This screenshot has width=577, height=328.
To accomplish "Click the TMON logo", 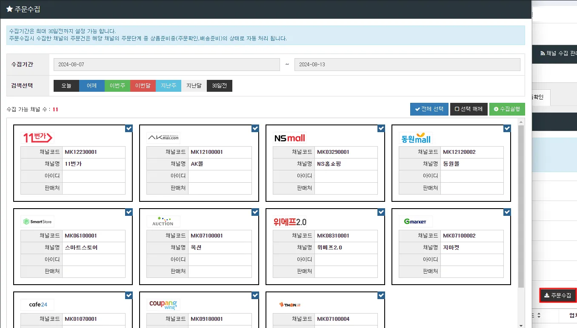I will (x=290, y=305).
